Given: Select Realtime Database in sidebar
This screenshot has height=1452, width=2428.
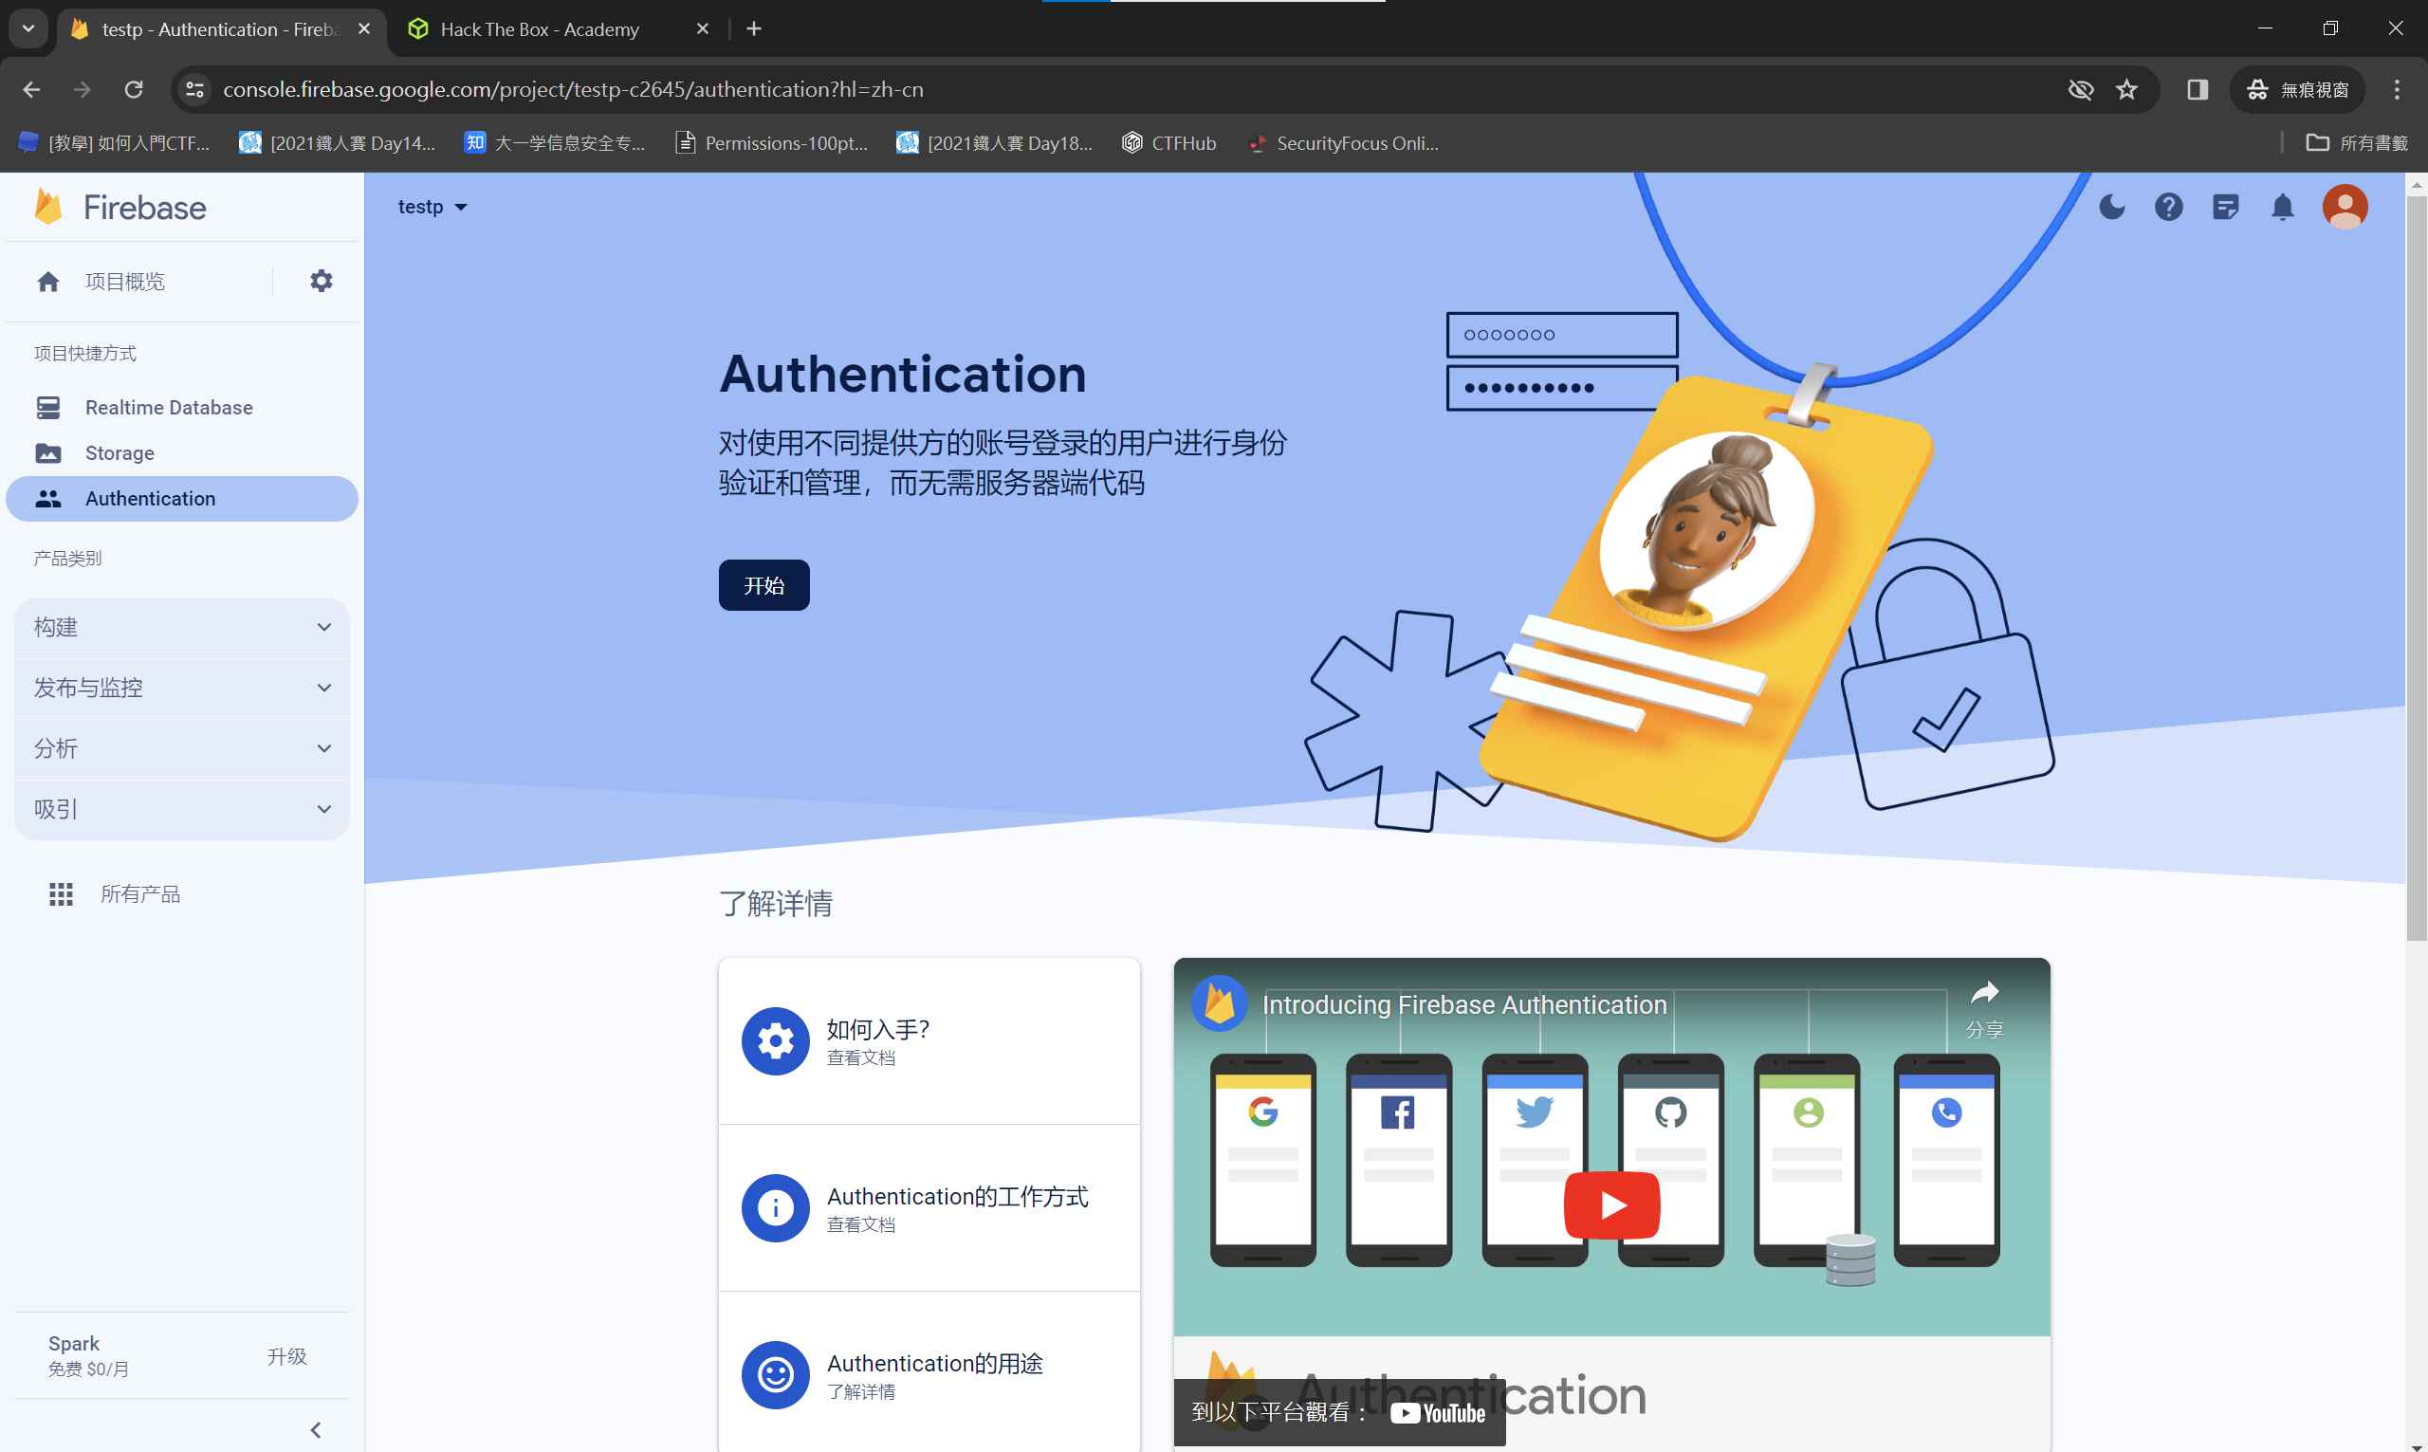Looking at the screenshot, I should (168, 407).
